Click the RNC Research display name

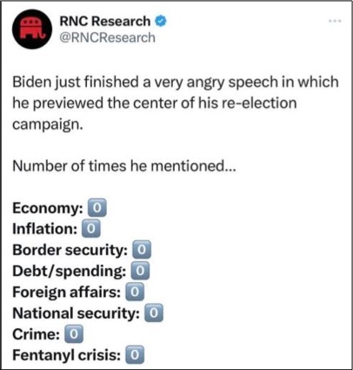(x=105, y=21)
